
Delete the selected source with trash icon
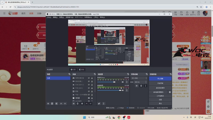pos(77,103)
